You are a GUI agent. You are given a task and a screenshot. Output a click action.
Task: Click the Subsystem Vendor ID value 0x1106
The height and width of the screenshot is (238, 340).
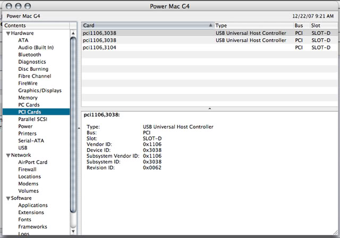coord(152,156)
